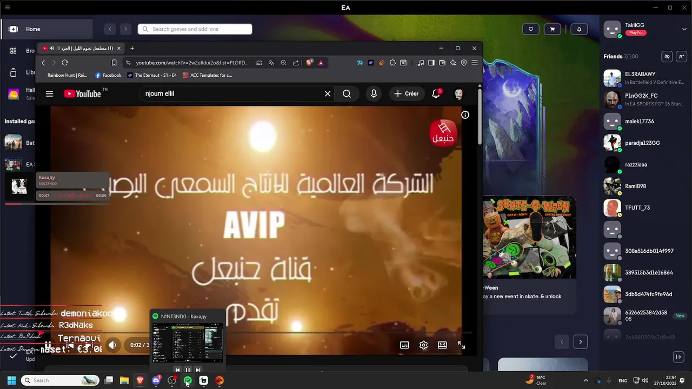Open the Play Pro badge under TakiiGG
Image resolution: width=692 pixels, height=389 pixels.
pyautogui.click(x=635, y=33)
